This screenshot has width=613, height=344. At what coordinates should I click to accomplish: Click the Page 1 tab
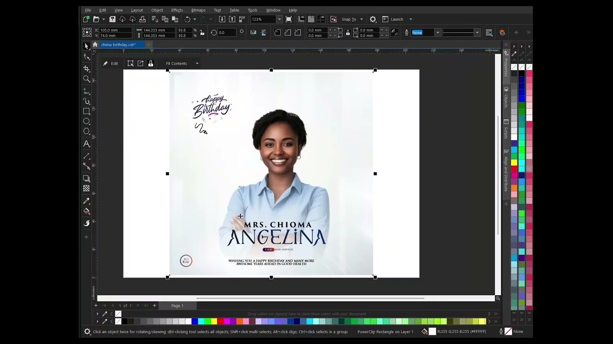[x=177, y=306]
